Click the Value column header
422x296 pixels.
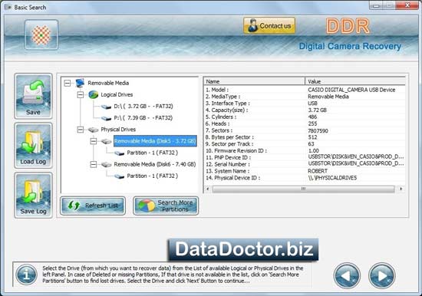[x=355, y=81]
